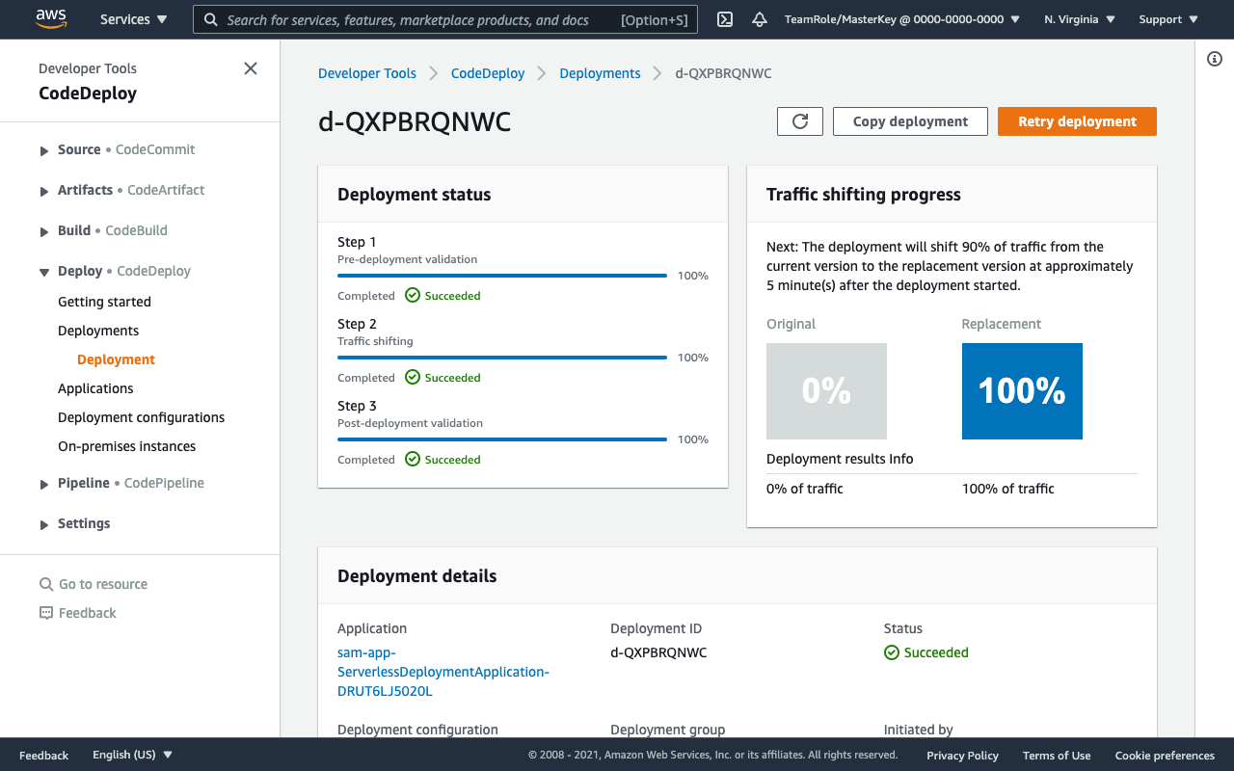Click the grey Original 0% traffic box
The image size is (1234, 771).
point(826,391)
